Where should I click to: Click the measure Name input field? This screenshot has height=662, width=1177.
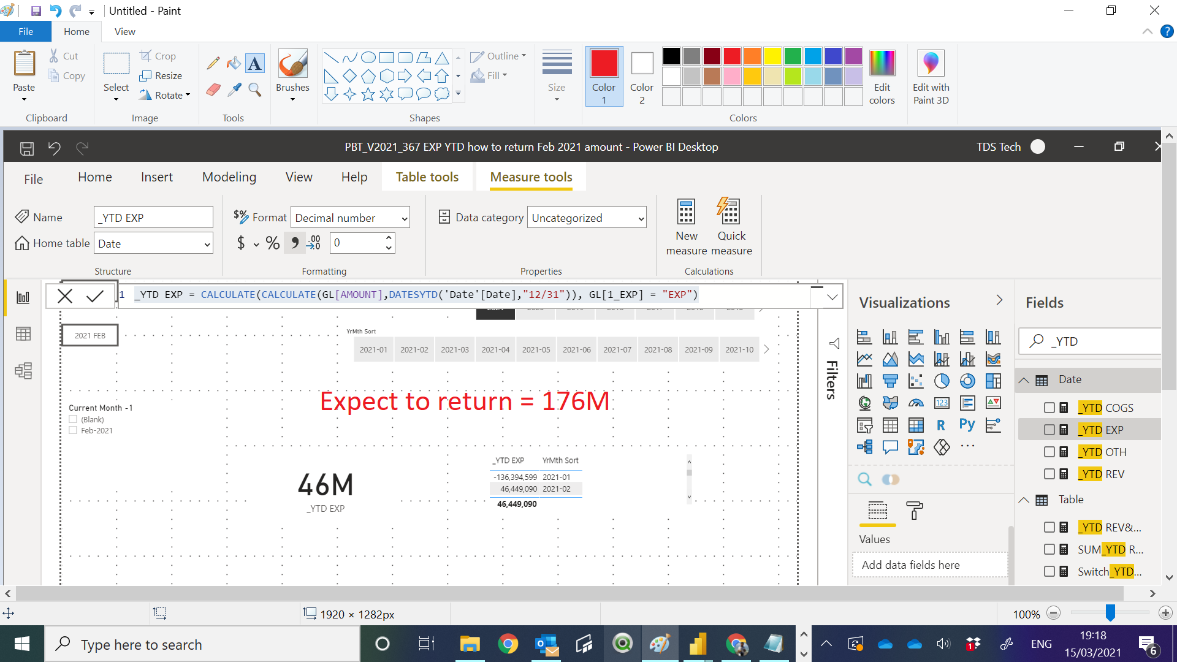point(153,218)
